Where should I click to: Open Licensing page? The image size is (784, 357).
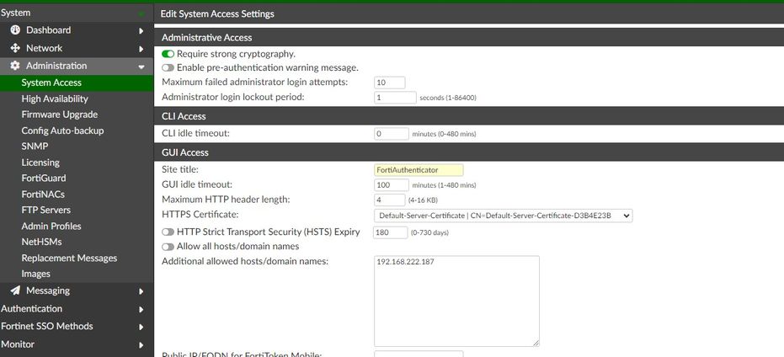40,163
